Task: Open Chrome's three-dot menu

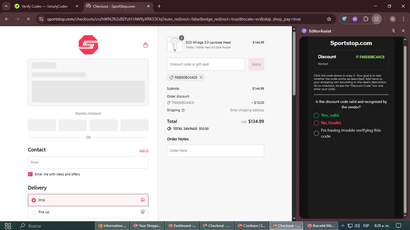Action: [x=403, y=19]
